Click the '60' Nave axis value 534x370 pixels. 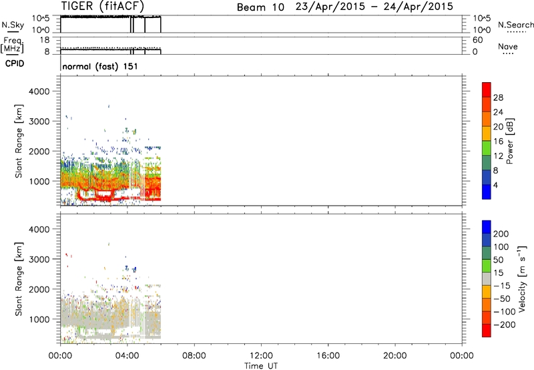click(x=477, y=40)
